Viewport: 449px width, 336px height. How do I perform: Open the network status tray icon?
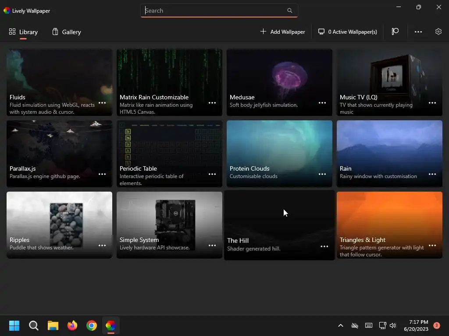click(x=382, y=325)
